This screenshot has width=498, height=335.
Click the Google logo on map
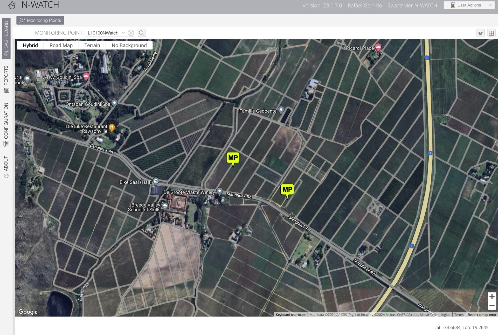[28, 312]
